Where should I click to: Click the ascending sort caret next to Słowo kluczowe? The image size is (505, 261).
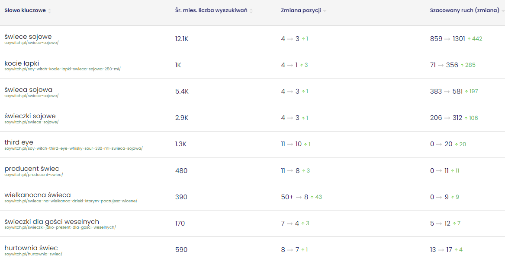pyautogui.click(x=49, y=8)
